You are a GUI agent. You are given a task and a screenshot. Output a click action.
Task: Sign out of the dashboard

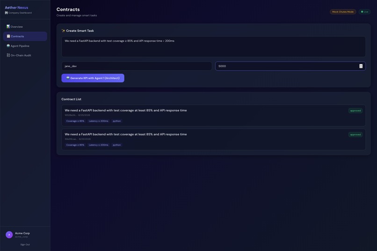25,244
